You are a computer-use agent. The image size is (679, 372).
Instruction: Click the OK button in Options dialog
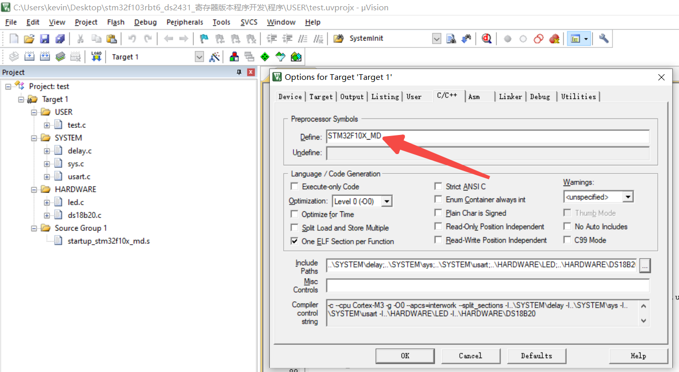405,356
